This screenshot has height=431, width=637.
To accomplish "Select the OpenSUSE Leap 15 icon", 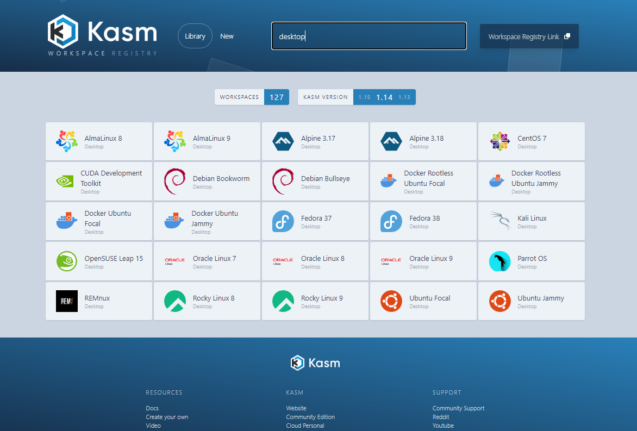I will point(66,261).
